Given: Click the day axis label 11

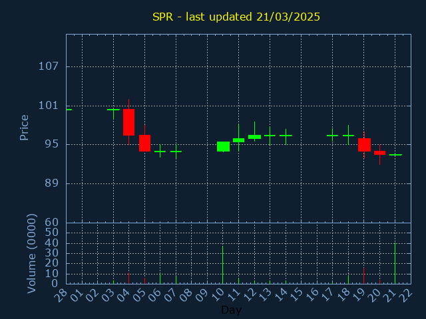Looking at the screenshot, I should [234, 295].
